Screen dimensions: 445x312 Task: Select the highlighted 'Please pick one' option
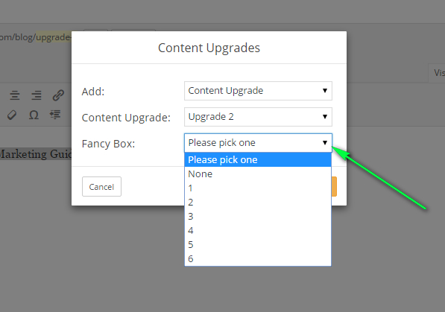258,159
